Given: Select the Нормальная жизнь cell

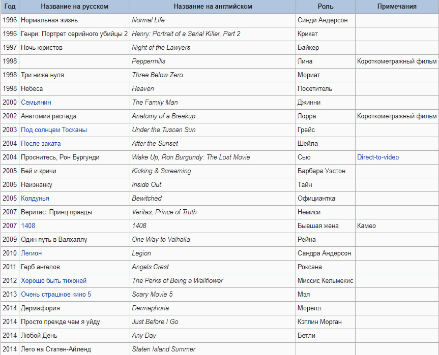Looking at the screenshot, I should click(x=74, y=20).
